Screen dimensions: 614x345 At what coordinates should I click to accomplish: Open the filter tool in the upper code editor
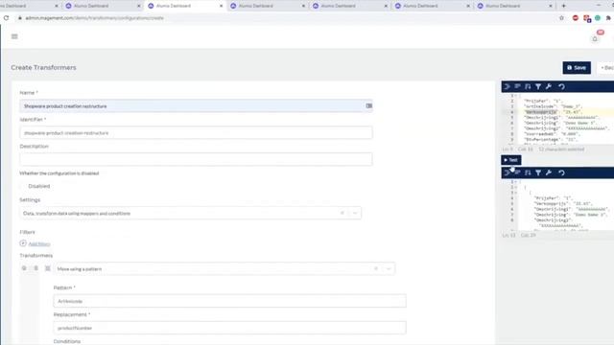pyautogui.click(x=538, y=86)
